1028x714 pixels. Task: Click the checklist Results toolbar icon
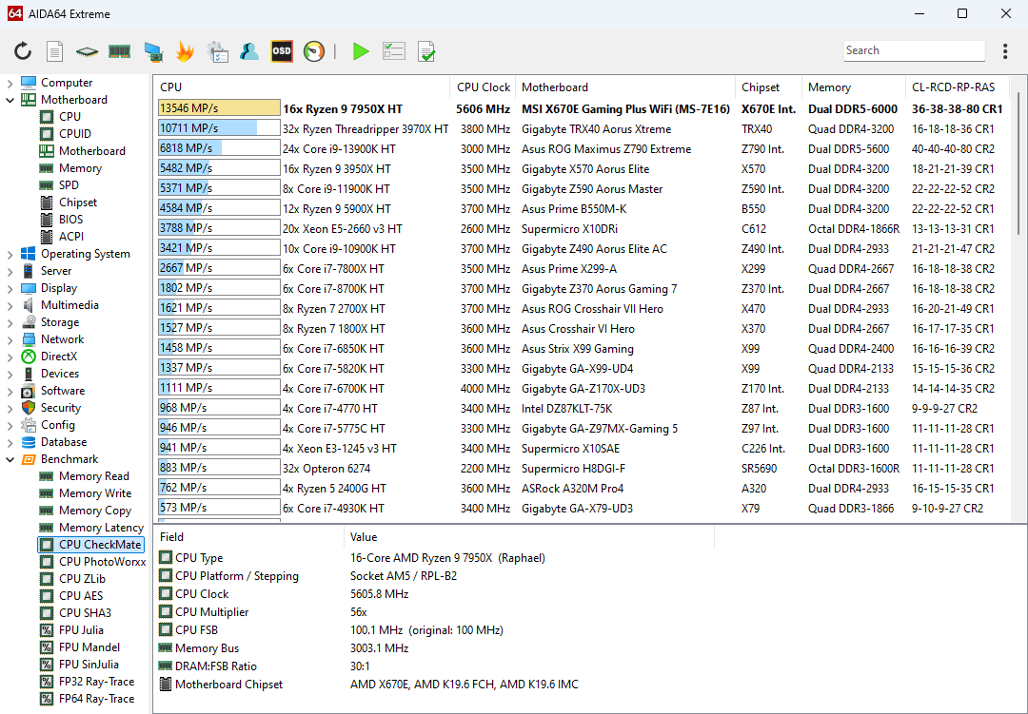(x=394, y=51)
